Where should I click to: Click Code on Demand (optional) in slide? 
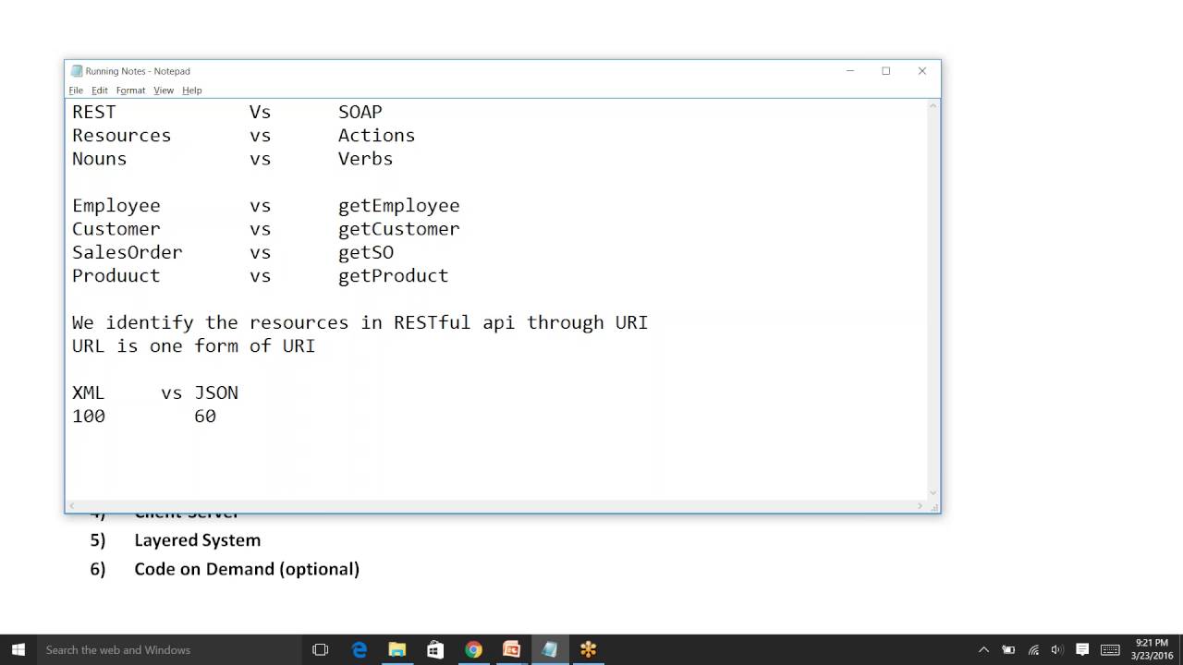(247, 569)
